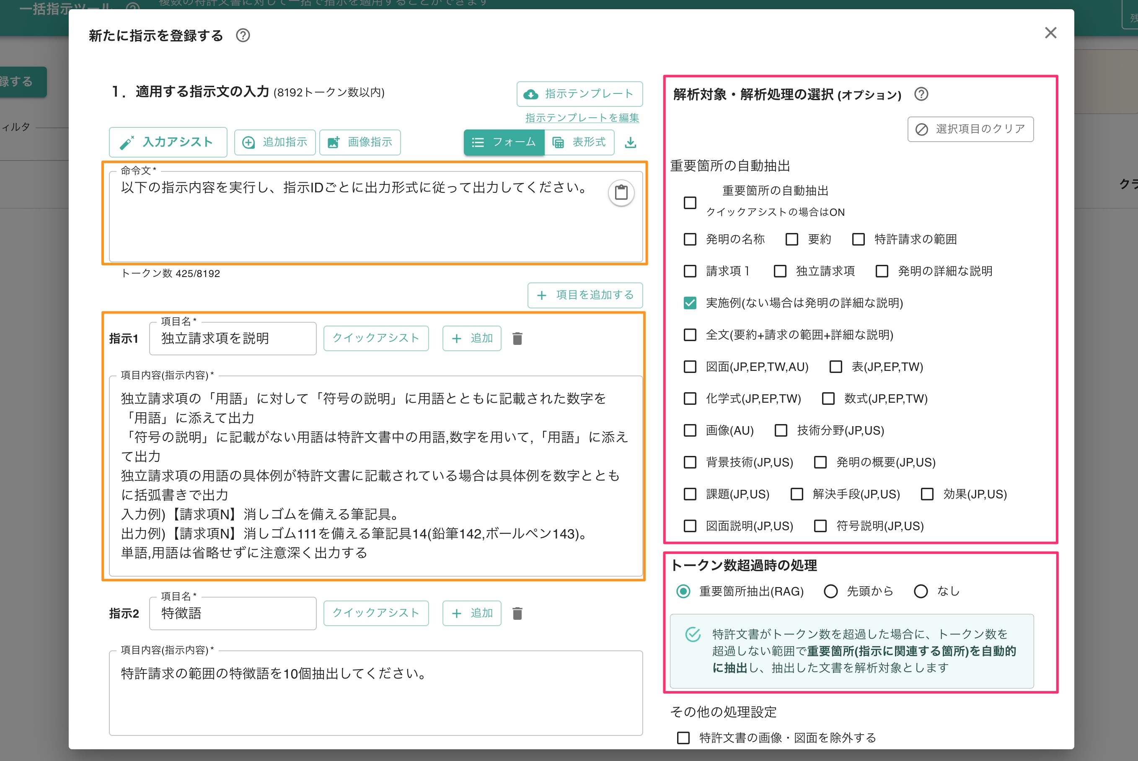Delete 指示1 with the trash icon
Image resolution: width=1138 pixels, height=761 pixels.
[517, 339]
